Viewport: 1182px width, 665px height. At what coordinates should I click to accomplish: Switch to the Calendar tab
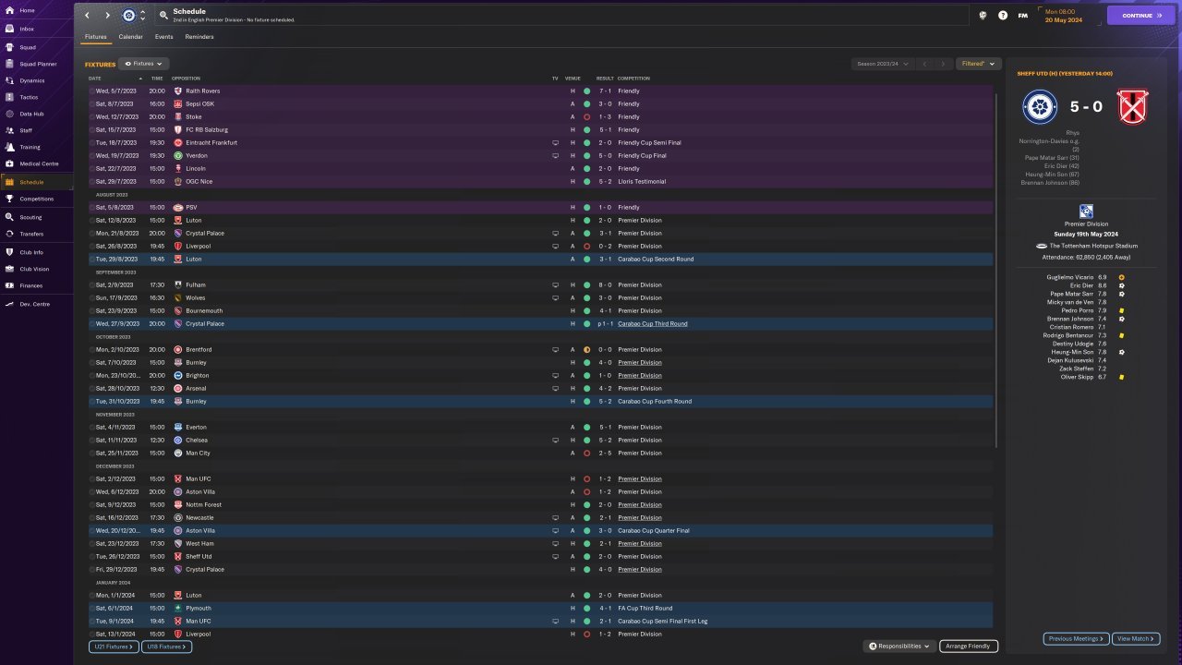coord(131,37)
